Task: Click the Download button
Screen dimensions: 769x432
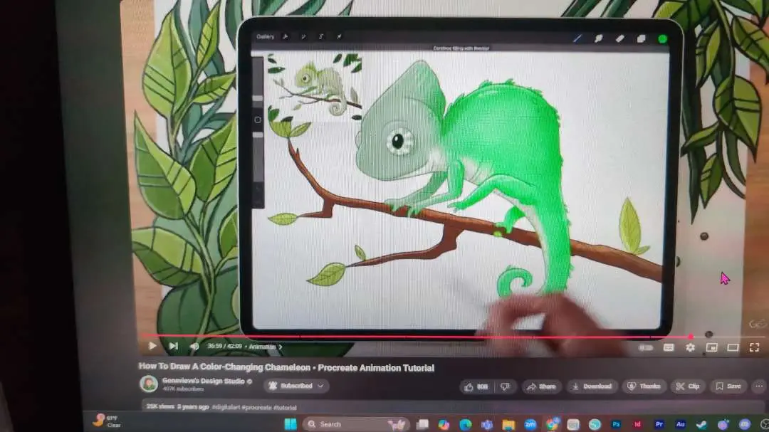Action: pos(592,387)
